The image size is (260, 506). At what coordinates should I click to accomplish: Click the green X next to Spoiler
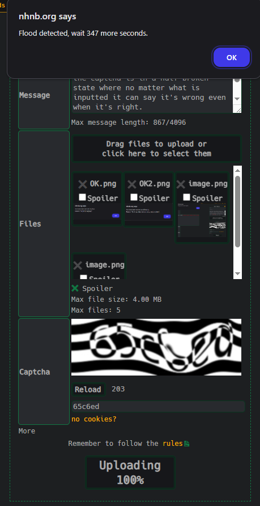point(75,288)
